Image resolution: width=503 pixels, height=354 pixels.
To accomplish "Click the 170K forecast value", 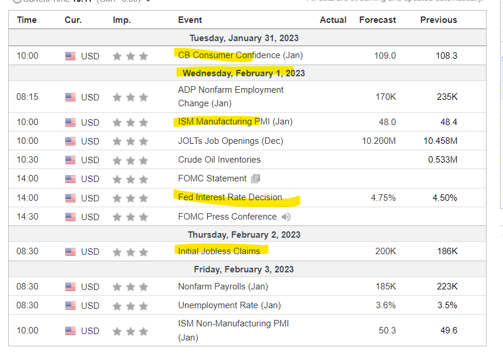I will pyautogui.click(x=386, y=97).
